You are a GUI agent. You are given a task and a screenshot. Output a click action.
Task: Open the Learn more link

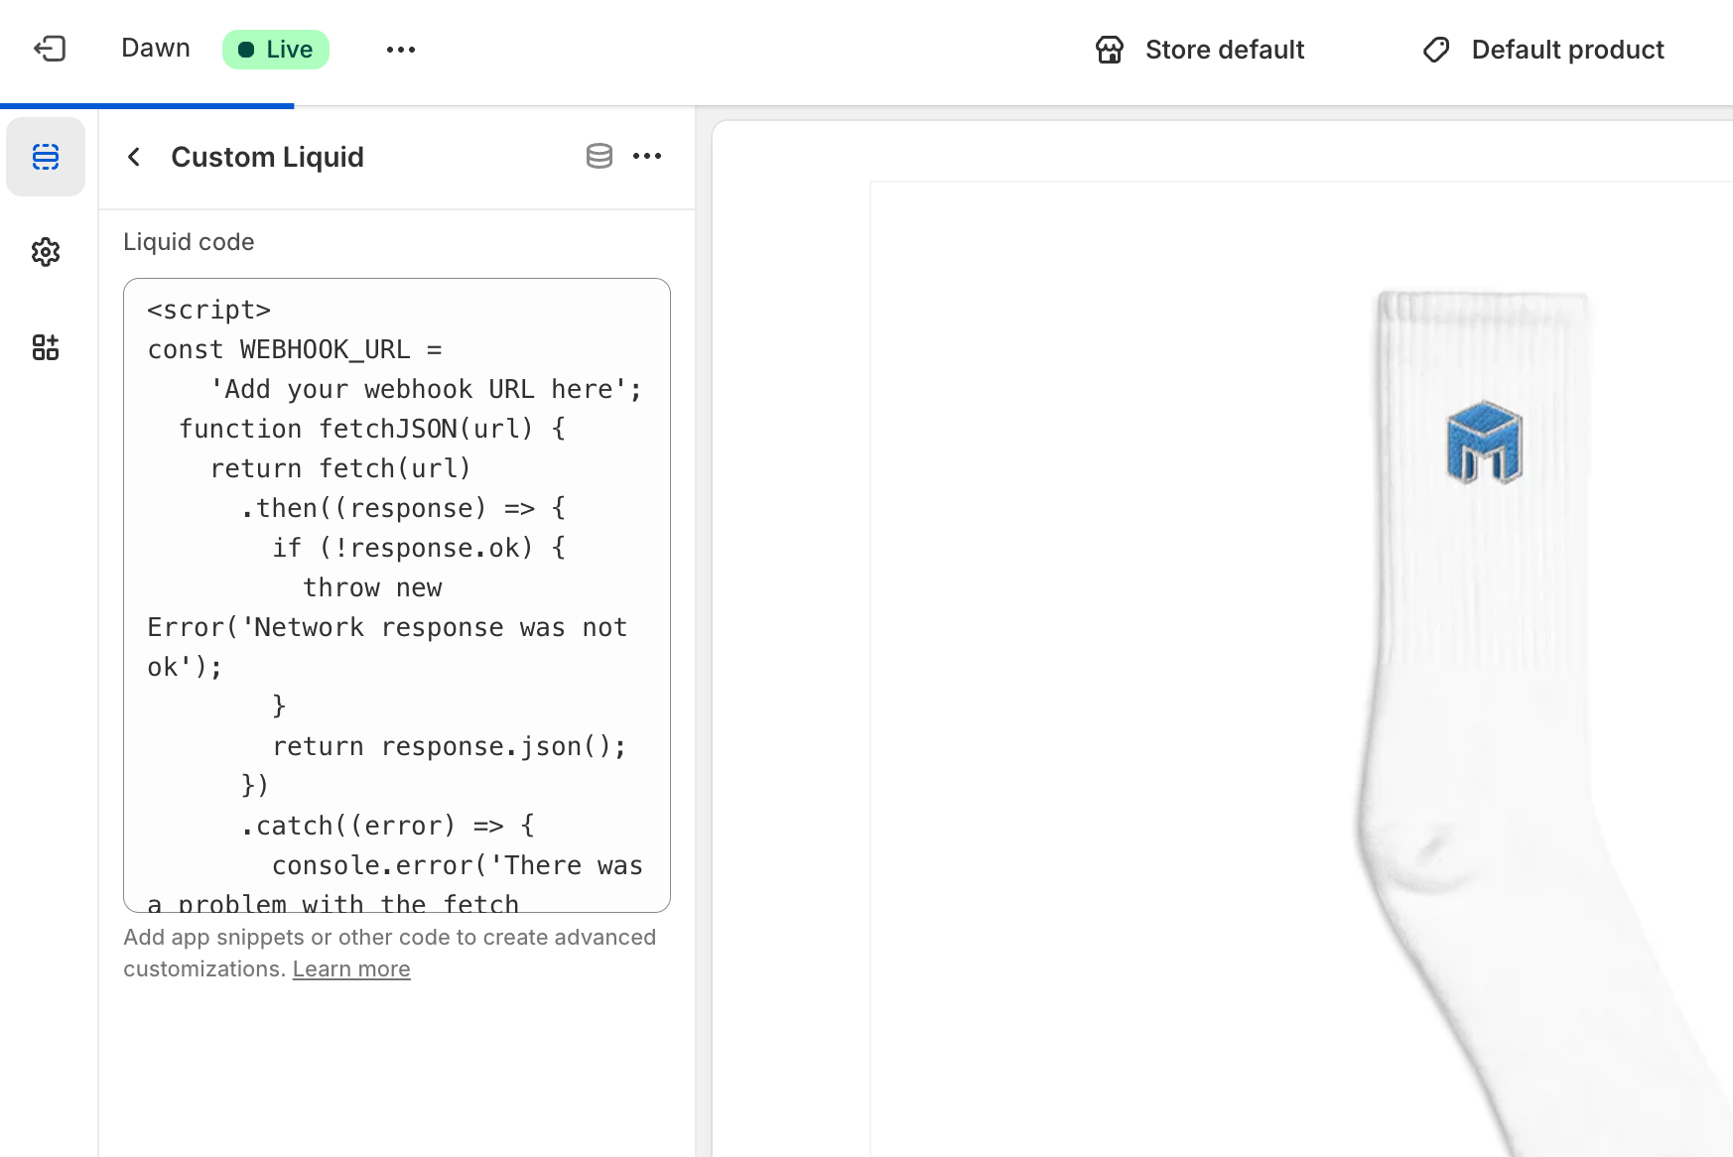[350, 968]
